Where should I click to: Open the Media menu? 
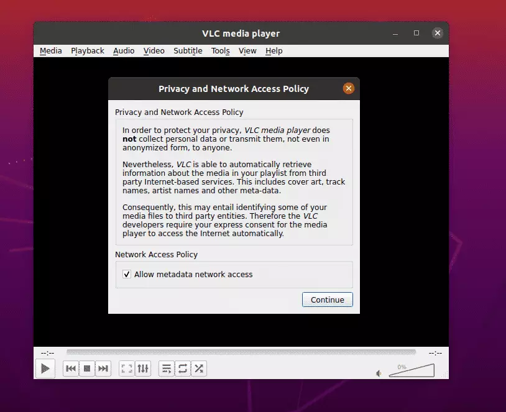(x=51, y=51)
